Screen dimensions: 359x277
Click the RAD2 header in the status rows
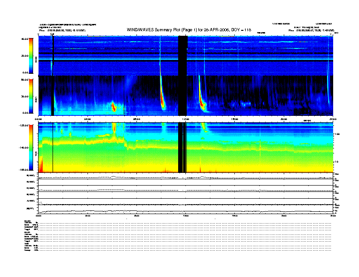click(28, 221)
